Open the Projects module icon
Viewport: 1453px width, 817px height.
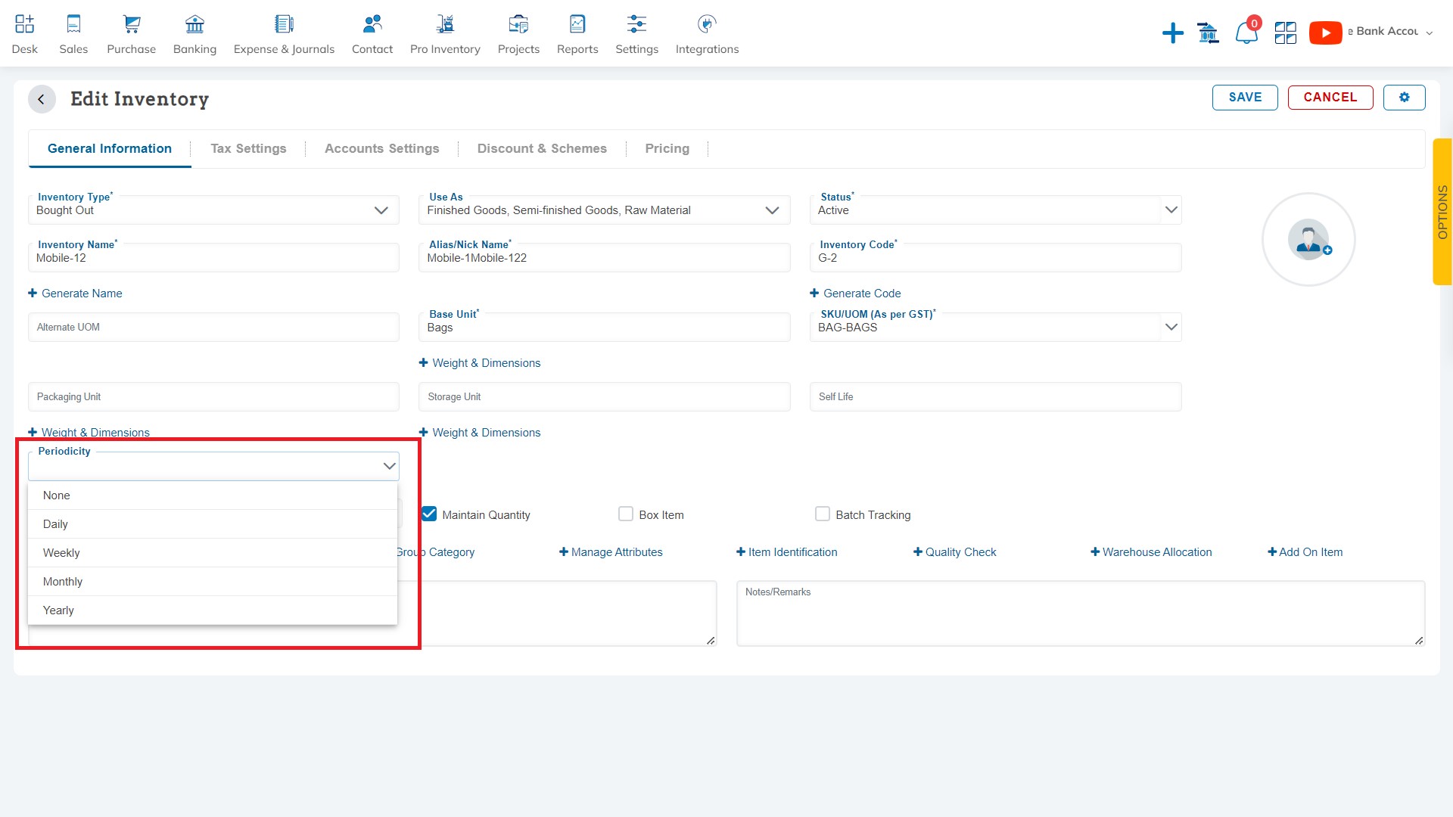pyautogui.click(x=518, y=24)
